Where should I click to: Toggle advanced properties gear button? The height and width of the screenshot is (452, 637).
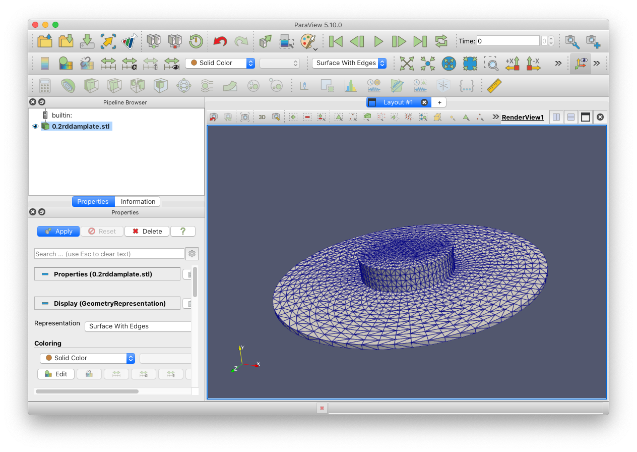click(x=192, y=254)
